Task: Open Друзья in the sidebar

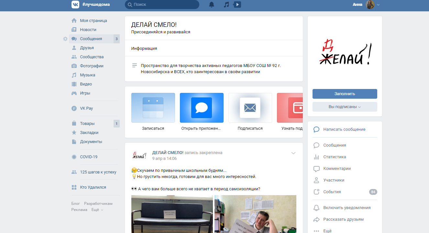Action: click(x=87, y=48)
